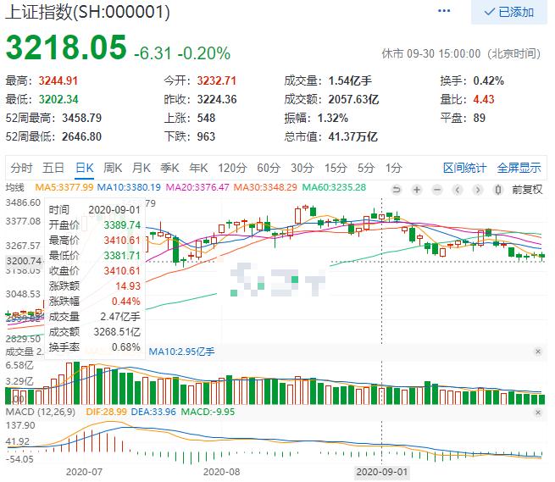Open the three-dot more options menu
The width and height of the screenshot is (555, 482).
click(x=445, y=12)
